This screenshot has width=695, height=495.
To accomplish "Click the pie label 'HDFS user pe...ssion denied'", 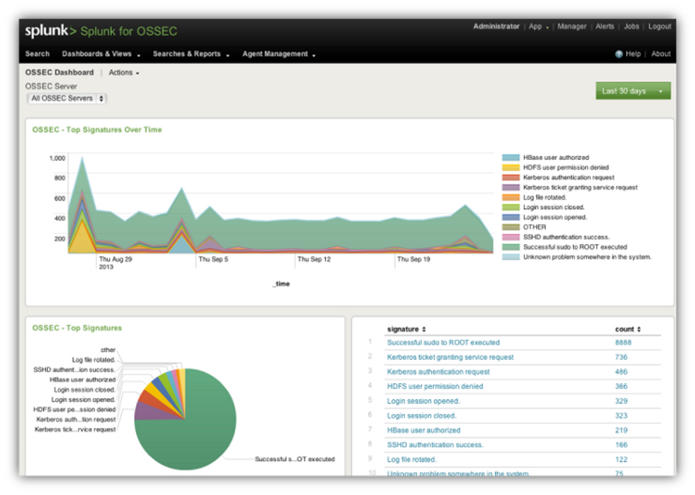I will click(x=74, y=409).
